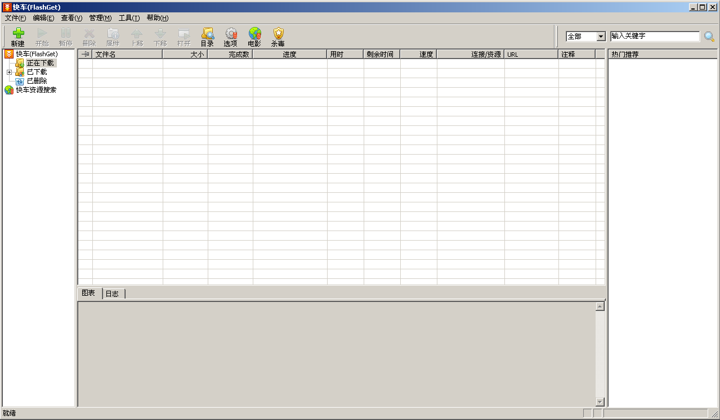This screenshot has height=420, width=720.
Task: Open the 工具(T) menu
Action: (129, 18)
